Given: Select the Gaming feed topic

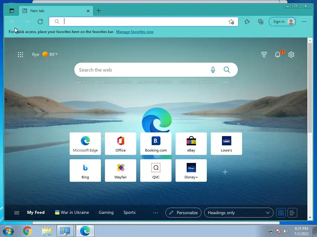Looking at the screenshot, I should pyautogui.click(x=106, y=213).
